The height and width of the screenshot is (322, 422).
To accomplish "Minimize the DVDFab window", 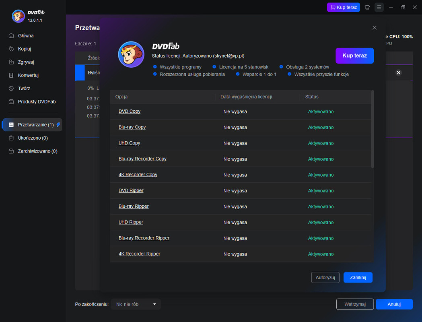I will point(391,7).
